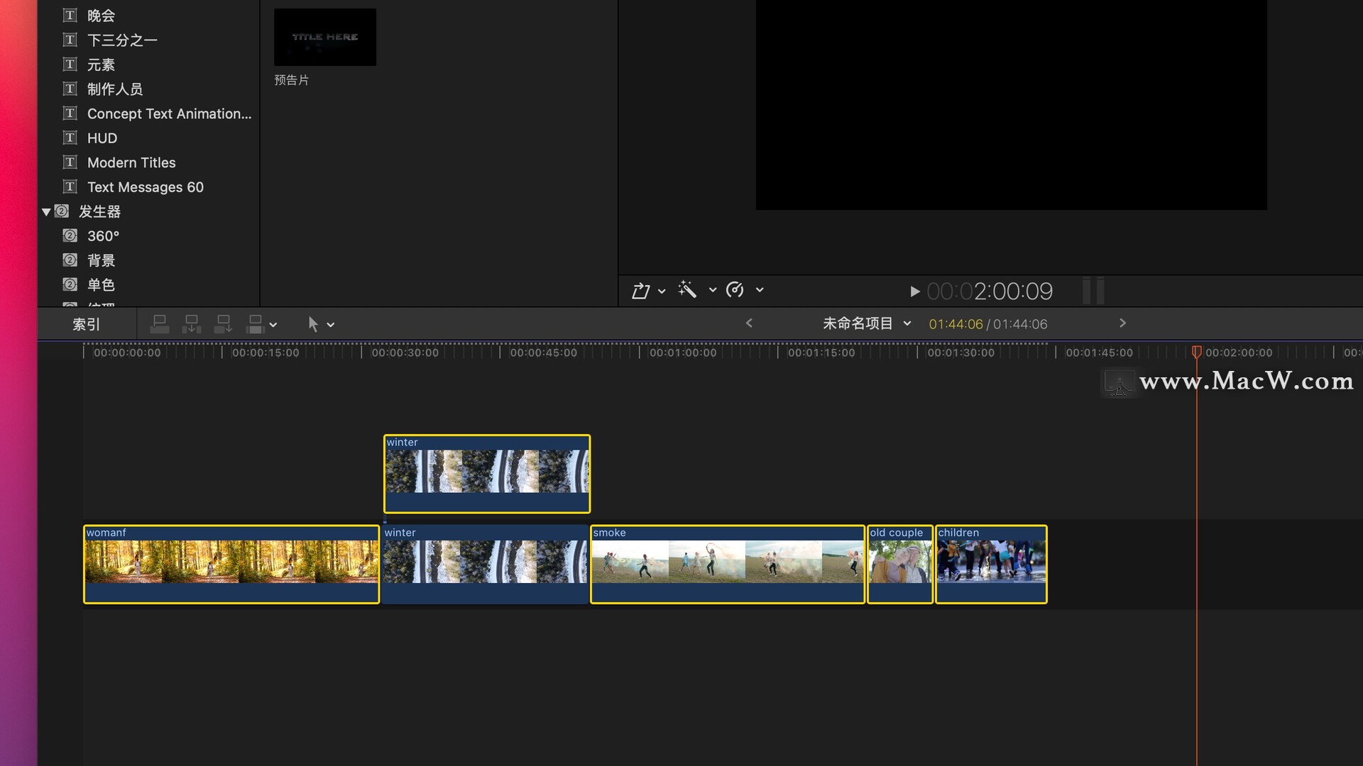This screenshot has height=766, width=1363.
Task: Click the yellow 01:44:06 selected duration
Action: point(956,324)
